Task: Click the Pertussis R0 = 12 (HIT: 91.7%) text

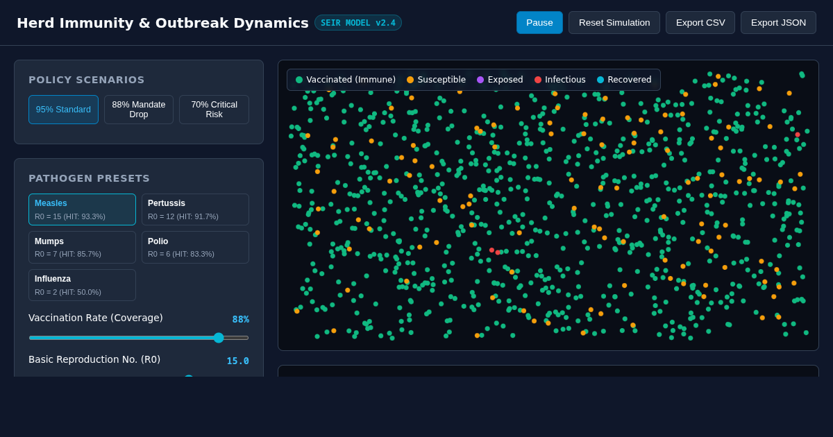Action: click(183, 216)
